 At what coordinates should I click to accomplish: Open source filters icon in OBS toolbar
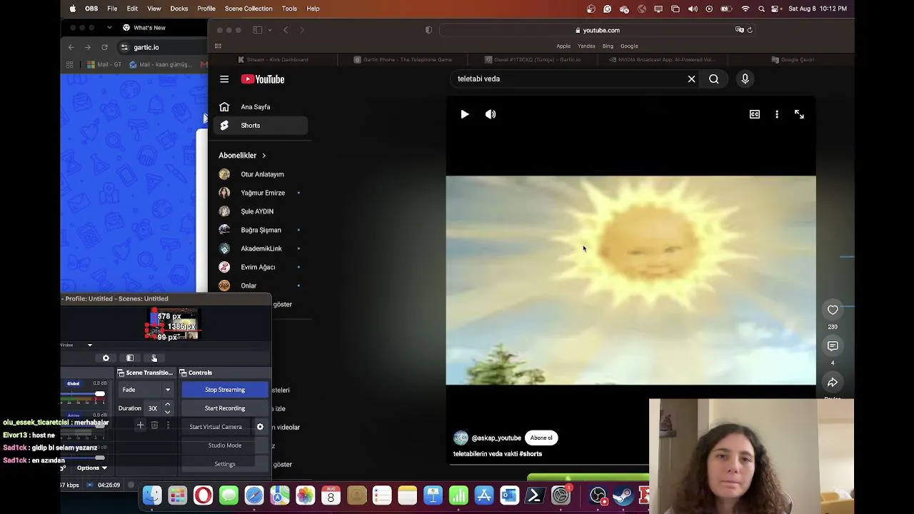[130, 358]
